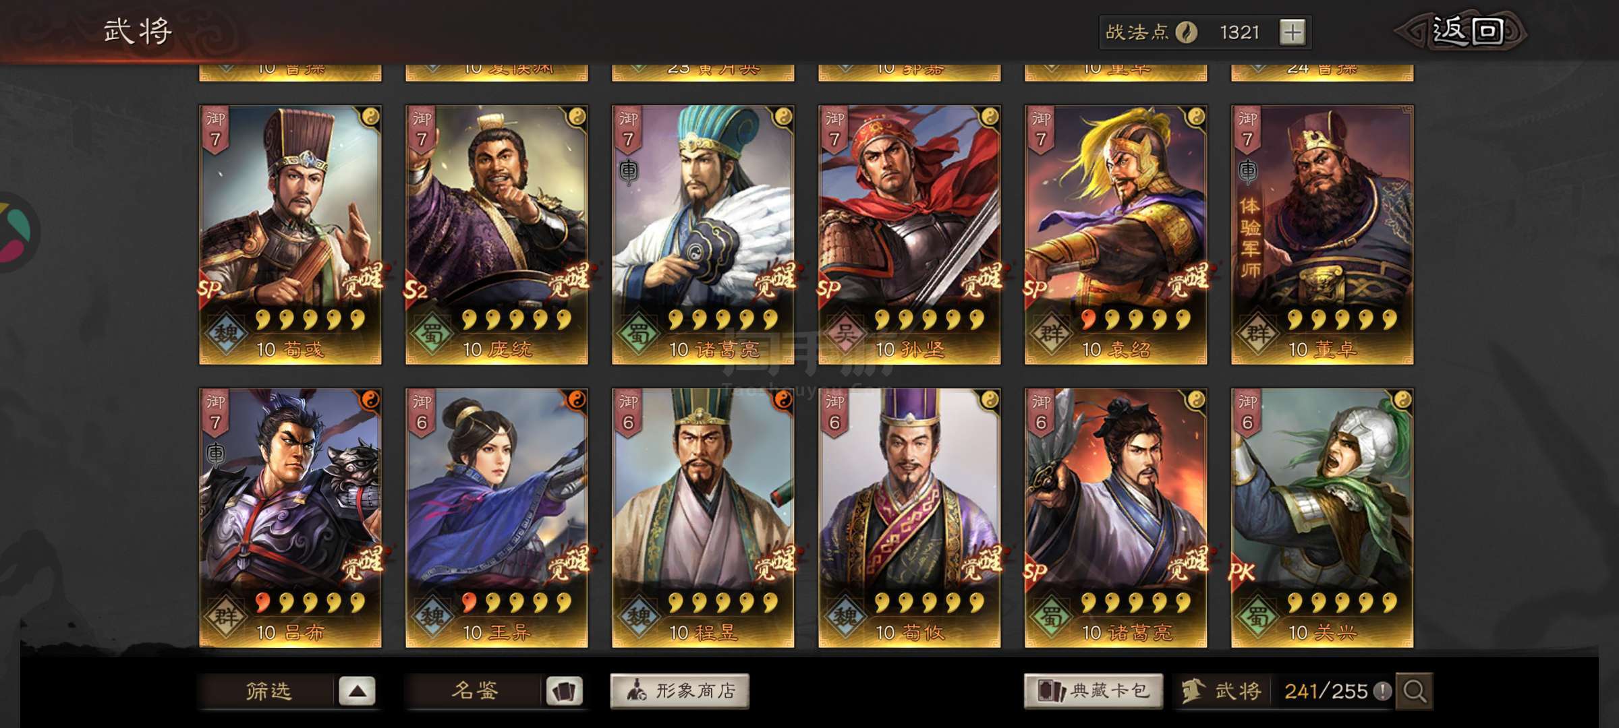Select the 庞统 general card
The height and width of the screenshot is (728, 1619).
pyautogui.click(x=496, y=235)
